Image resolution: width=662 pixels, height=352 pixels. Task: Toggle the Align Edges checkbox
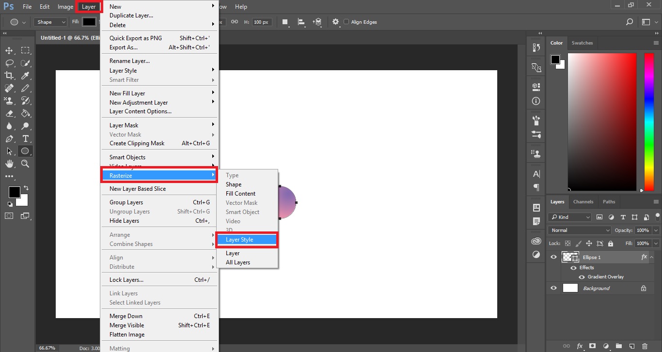point(346,22)
